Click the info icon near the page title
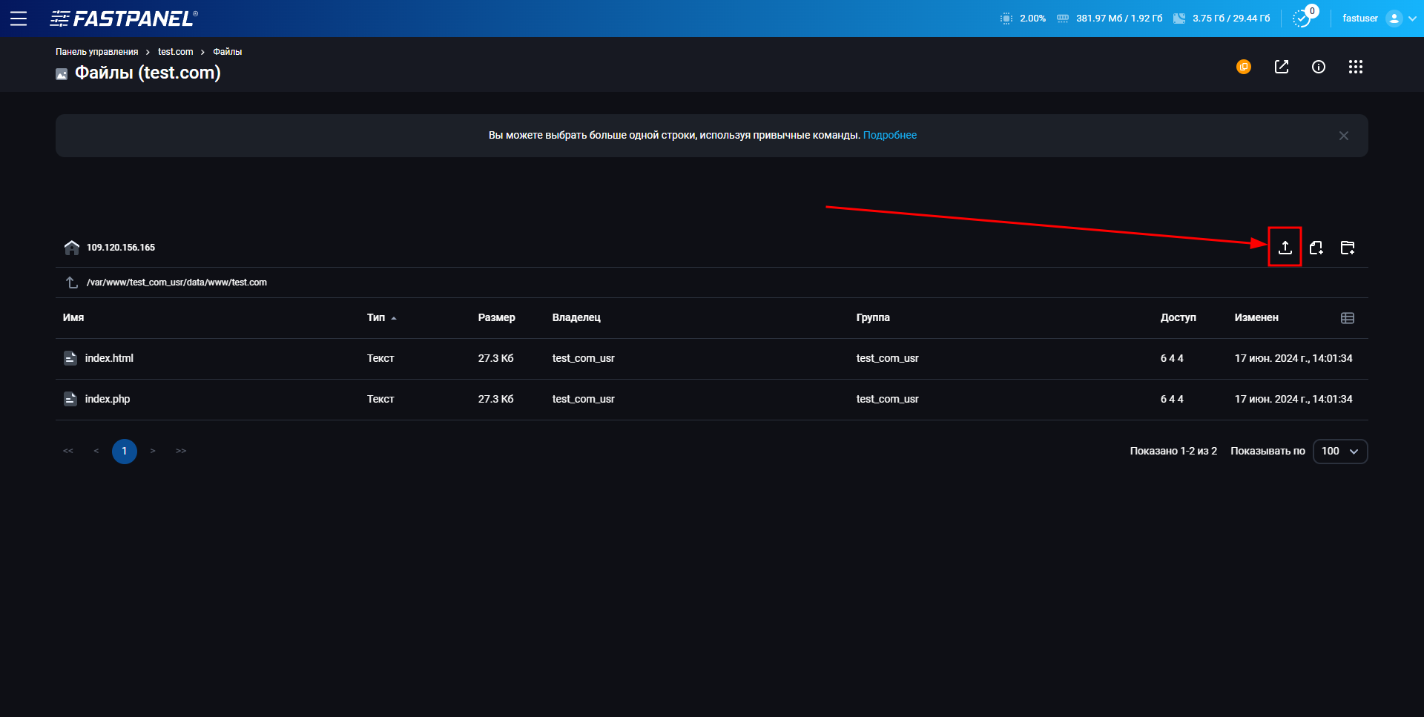The image size is (1424, 717). (x=1319, y=67)
